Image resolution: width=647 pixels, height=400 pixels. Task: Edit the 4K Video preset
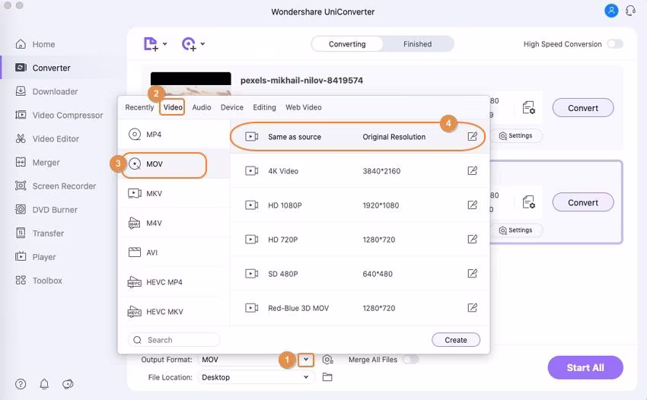(473, 170)
